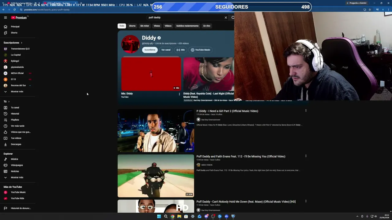
Task: Play the Diddy Mix button
Action: 181,50
